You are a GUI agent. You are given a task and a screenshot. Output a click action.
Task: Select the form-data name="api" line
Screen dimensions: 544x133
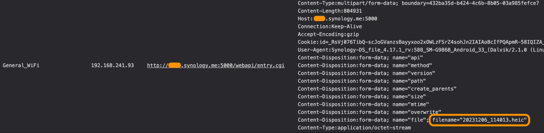point(360,58)
